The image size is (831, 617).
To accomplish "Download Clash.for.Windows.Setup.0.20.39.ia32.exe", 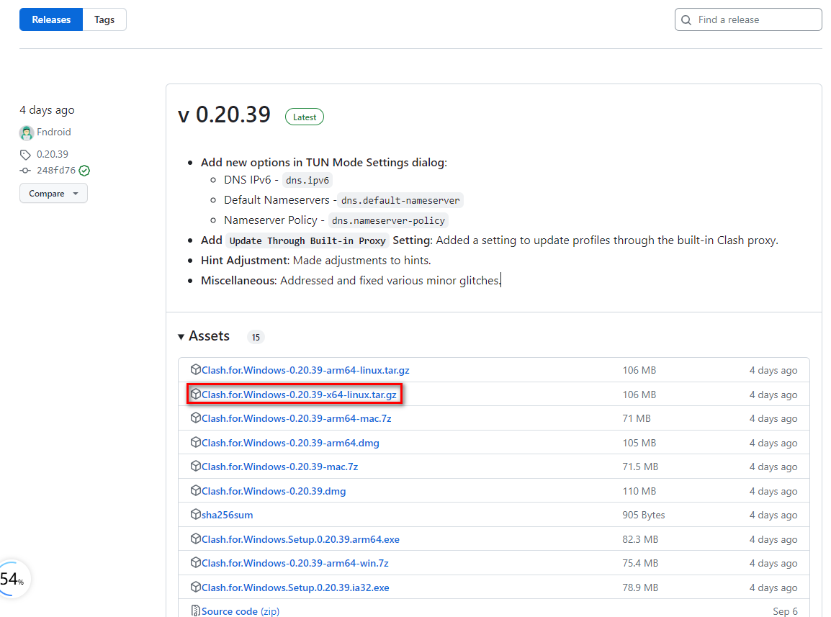I will 295,588.
